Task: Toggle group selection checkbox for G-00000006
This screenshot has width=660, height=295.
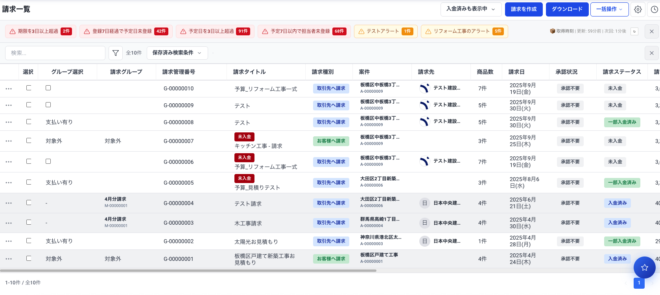Action: 48,161
